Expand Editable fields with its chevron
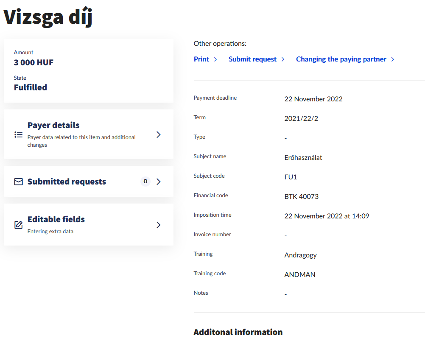This screenshot has width=425, height=338. point(158,225)
